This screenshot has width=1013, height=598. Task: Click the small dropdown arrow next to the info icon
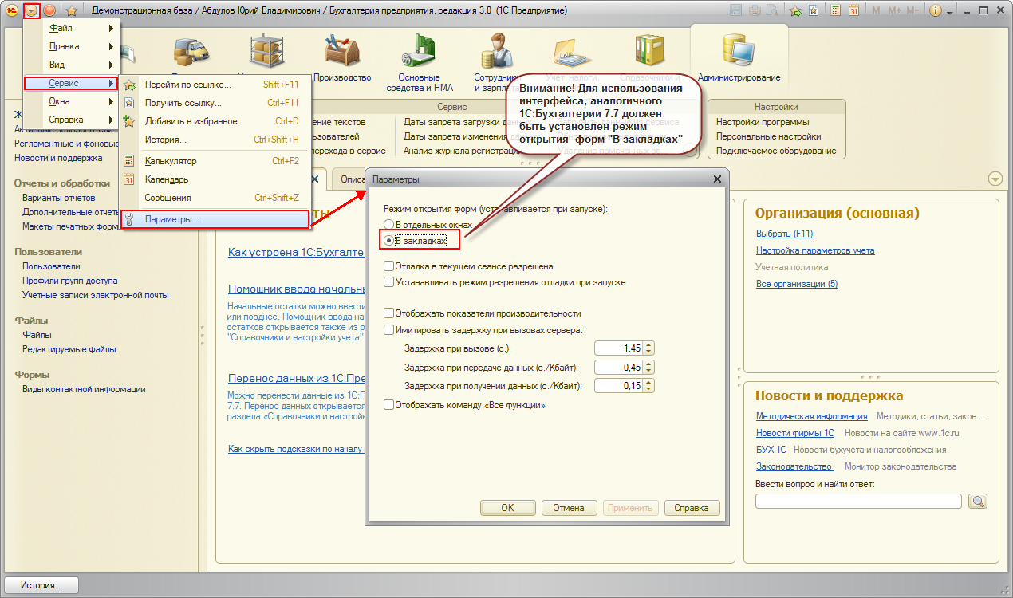[x=950, y=12]
